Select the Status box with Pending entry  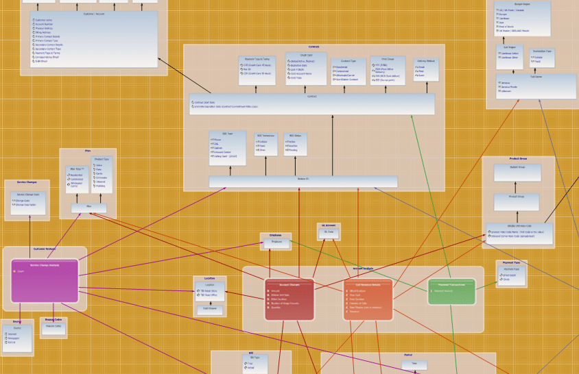tap(296, 145)
